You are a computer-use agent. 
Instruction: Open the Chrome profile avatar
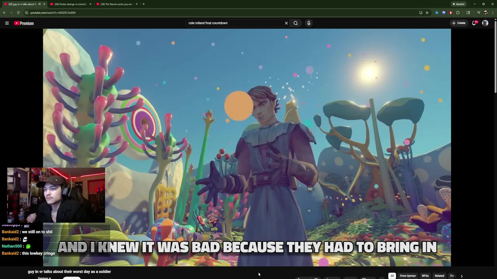(x=485, y=13)
